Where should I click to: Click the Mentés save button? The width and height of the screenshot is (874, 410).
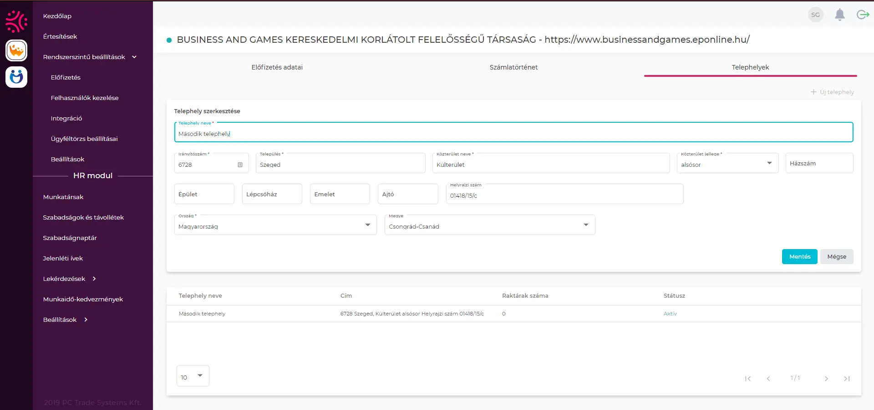[x=799, y=257]
